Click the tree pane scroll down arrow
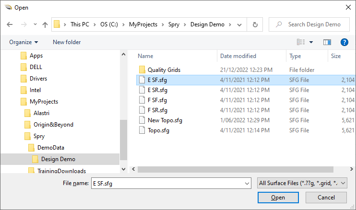The image size is (356, 210). 123,169
